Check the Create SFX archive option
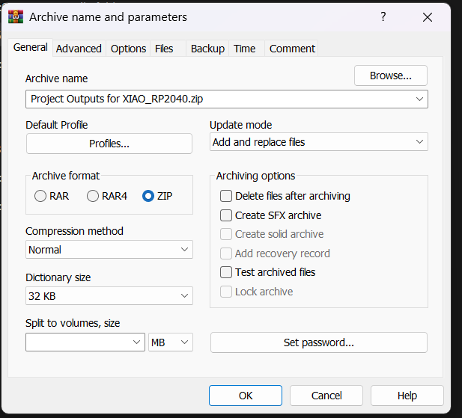This screenshot has width=462, height=418. click(x=226, y=215)
